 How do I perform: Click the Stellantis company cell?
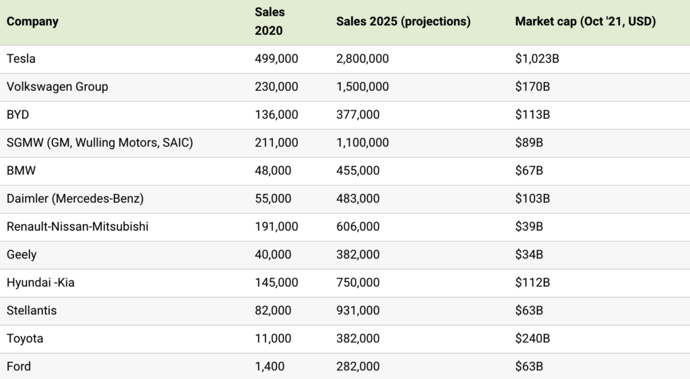pyautogui.click(x=32, y=311)
